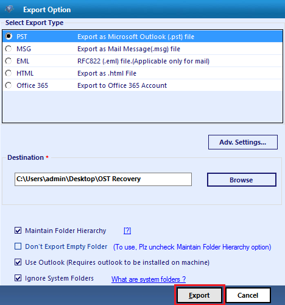This screenshot has width=285, height=305.
Task: Select the PST export radio button
Action: point(9,37)
